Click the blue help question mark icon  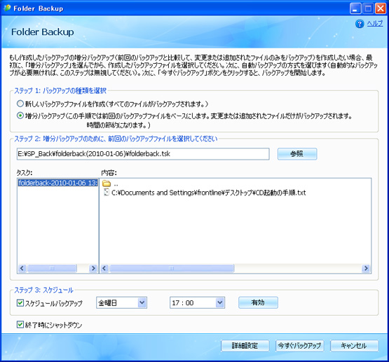tap(360, 24)
